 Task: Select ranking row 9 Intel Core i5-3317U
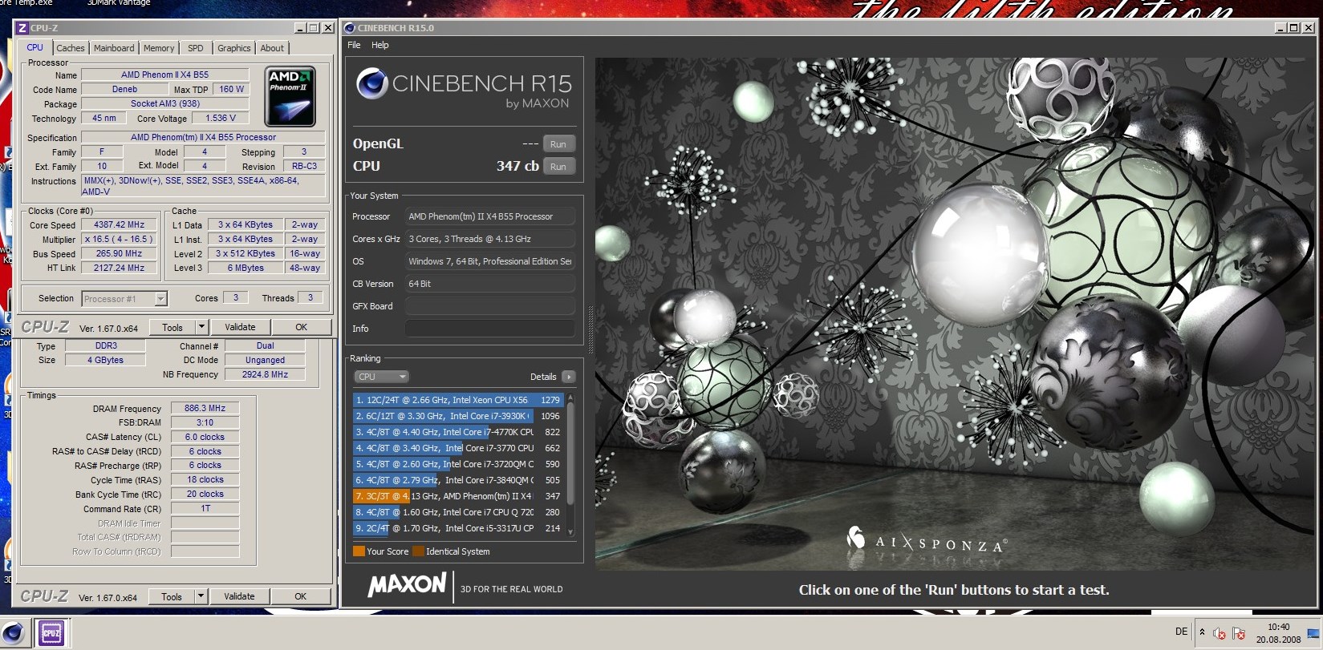point(457,528)
